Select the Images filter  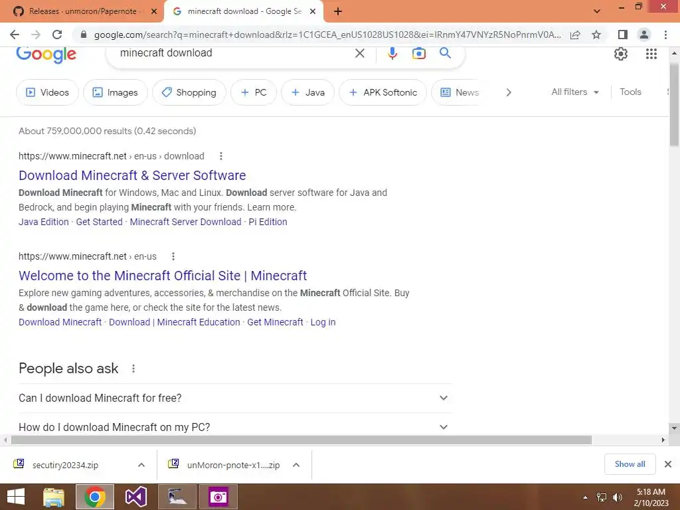tap(116, 92)
